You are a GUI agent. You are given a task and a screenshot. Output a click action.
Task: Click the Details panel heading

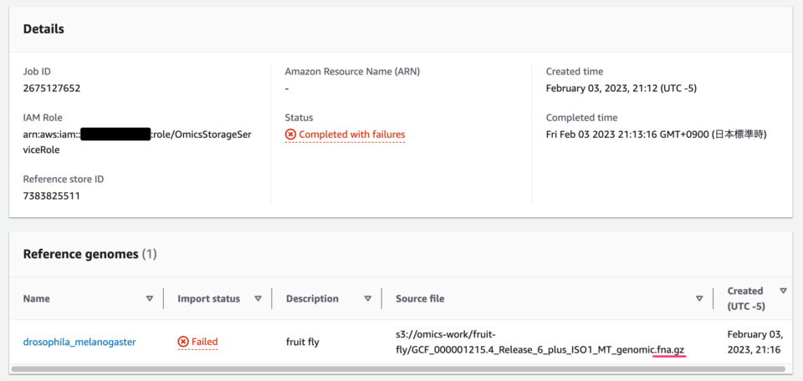[x=43, y=29]
